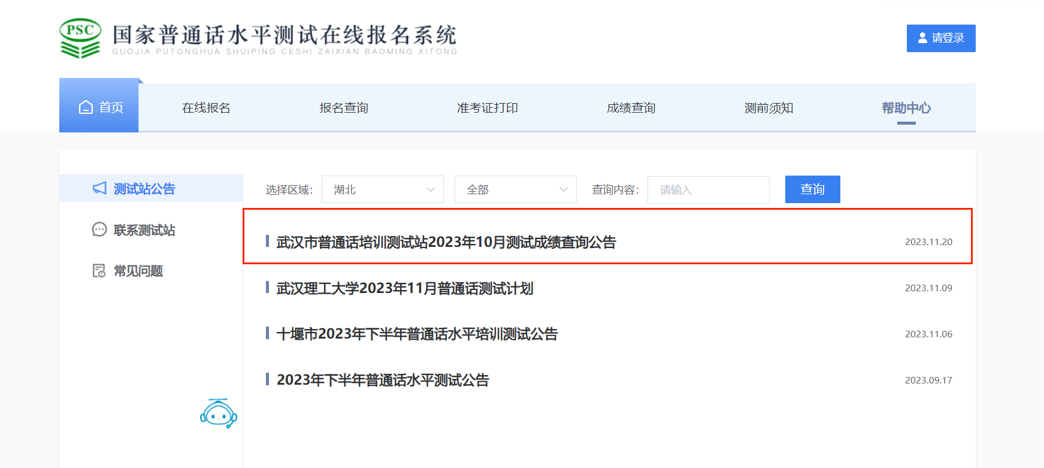Click the user icon in 请登录 button
This screenshot has height=468, width=1044.
coord(922,38)
